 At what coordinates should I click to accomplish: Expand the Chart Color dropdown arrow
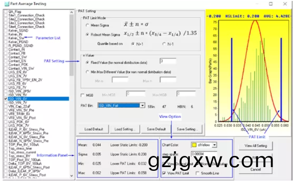[x=214, y=145]
